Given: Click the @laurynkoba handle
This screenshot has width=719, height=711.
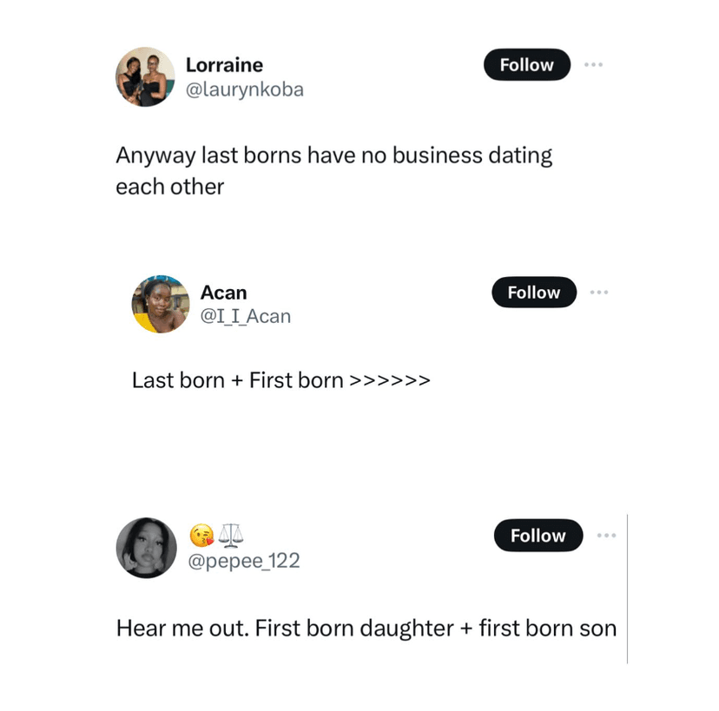Looking at the screenshot, I should coord(245,89).
